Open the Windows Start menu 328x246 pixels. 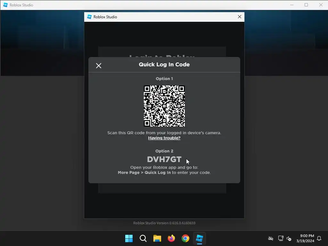(129, 238)
